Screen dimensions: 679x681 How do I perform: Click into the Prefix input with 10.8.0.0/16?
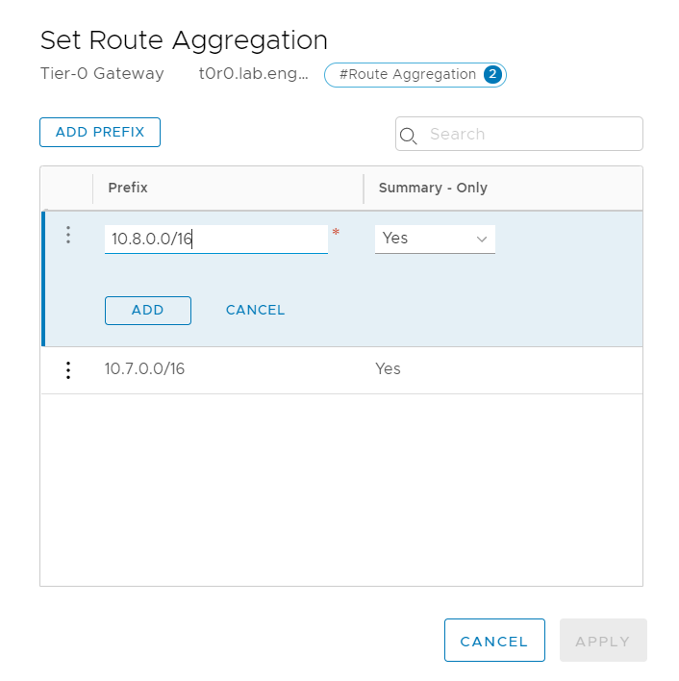pyautogui.click(x=215, y=239)
